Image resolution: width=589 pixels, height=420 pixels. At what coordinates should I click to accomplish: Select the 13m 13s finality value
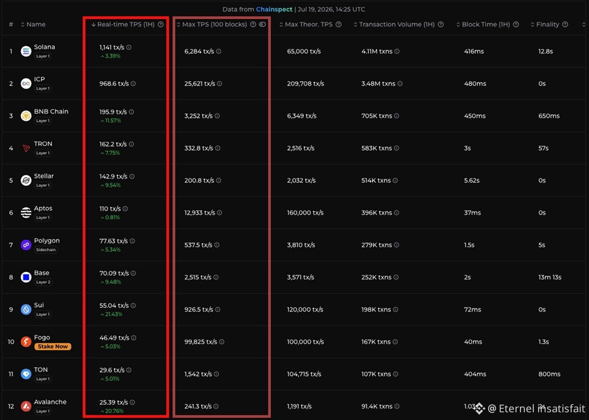[x=550, y=277]
